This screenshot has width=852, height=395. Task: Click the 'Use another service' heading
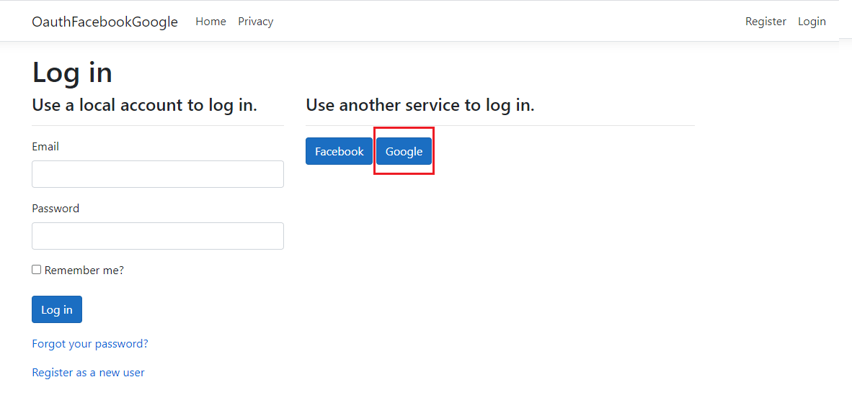[420, 105]
